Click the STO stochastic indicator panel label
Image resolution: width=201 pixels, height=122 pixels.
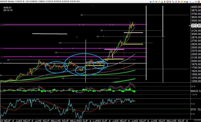point(196,110)
